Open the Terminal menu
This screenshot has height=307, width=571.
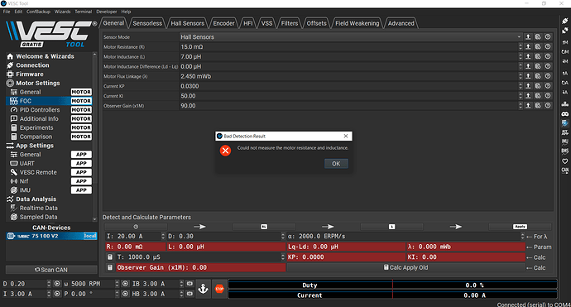83,12
